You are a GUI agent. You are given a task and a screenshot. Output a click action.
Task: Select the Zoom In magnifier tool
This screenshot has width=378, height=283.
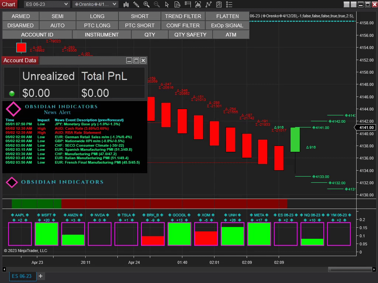[146, 4]
